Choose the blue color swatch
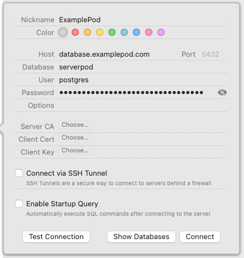 coord(136,32)
